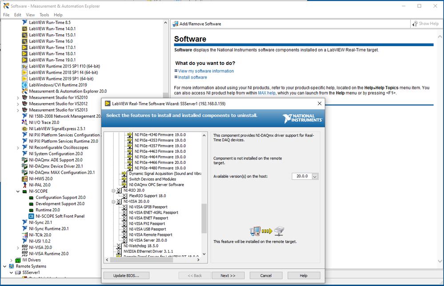Toggle install state of NI-VISA USB Passport
The height and width of the screenshot is (286, 444).
[124, 229]
